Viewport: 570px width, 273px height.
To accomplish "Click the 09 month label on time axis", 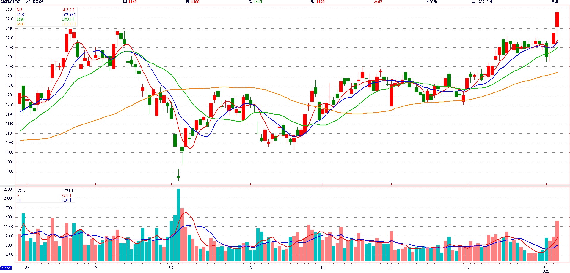I will point(250,267).
